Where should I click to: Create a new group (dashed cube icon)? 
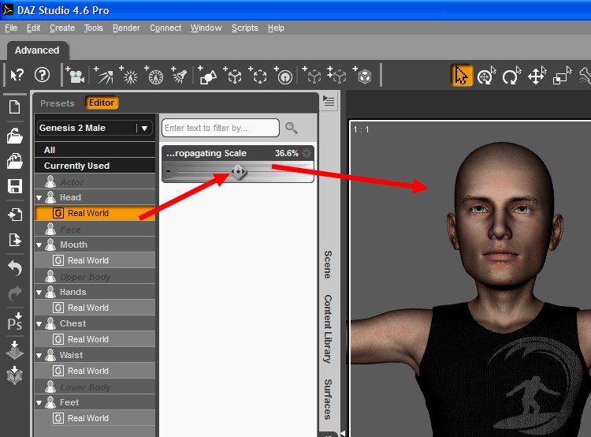click(x=258, y=75)
